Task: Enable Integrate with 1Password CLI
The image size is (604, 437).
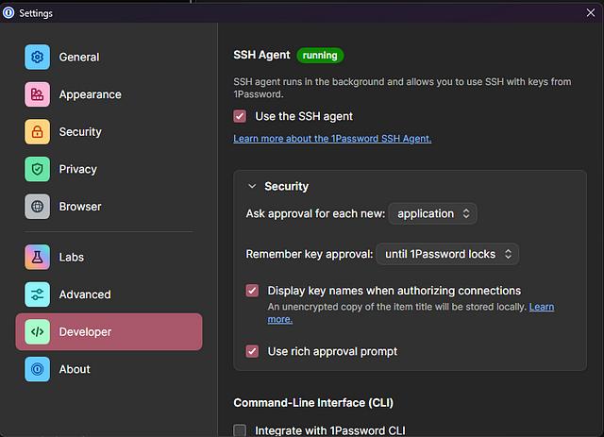Action: 240,430
